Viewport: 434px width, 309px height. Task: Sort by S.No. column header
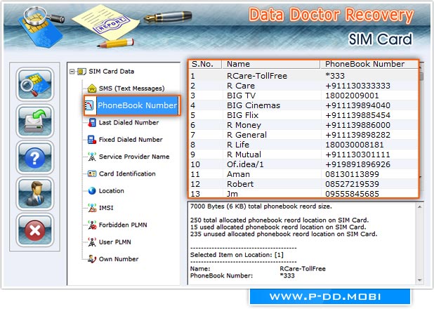pyautogui.click(x=205, y=64)
